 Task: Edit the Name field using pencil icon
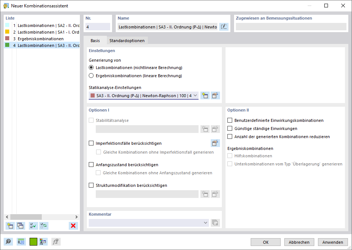(224, 27)
